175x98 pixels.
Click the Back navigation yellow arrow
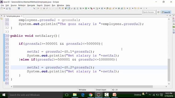138,8
